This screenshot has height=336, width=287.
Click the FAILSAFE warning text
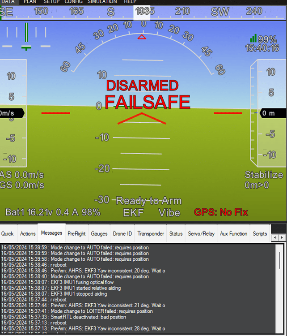click(x=148, y=102)
